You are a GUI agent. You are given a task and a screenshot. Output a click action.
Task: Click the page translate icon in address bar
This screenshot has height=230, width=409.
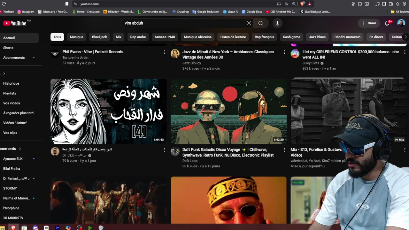click(286, 4)
